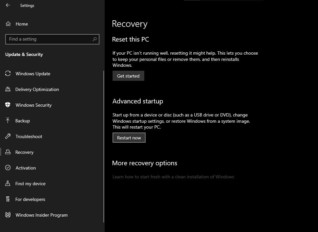Click the Windows Insider Program cat icon
Viewport: 318px width, 232px height.
tap(8, 215)
